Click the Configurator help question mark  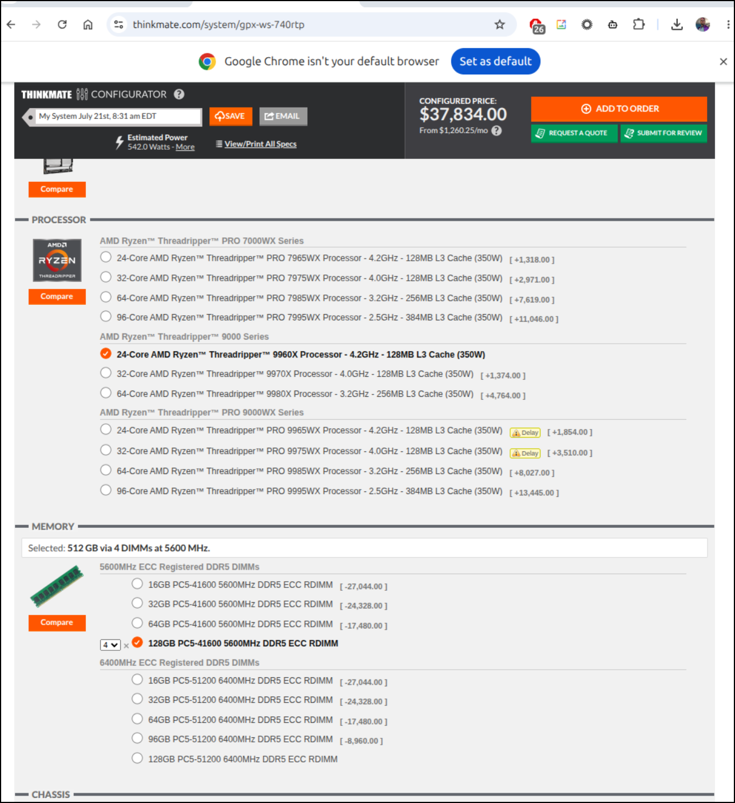click(x=179, y=94)
